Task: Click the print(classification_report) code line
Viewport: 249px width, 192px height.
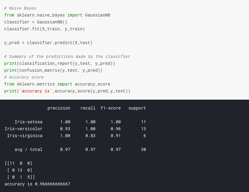Action: pyautogui.click(x=60, y=63)
